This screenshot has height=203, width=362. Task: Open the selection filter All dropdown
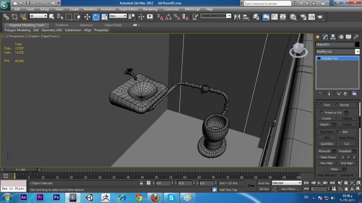(x=38, y=16)
